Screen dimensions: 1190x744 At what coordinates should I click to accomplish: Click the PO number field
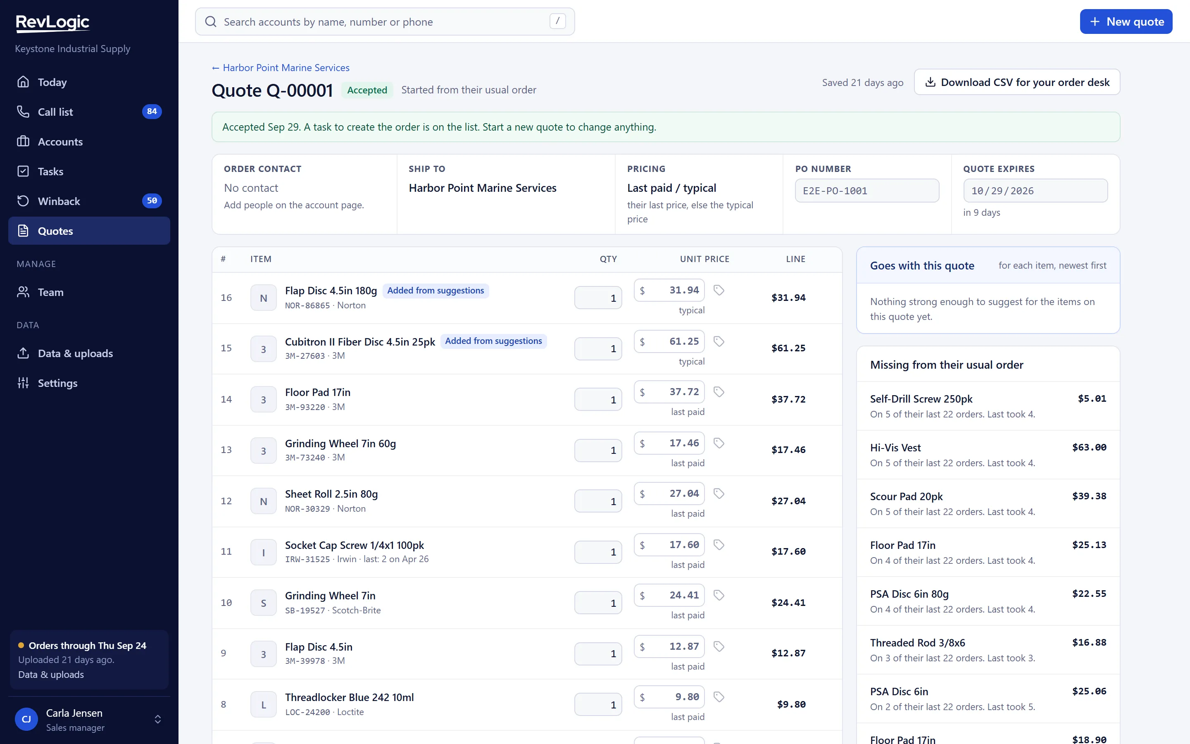(867, 191)
